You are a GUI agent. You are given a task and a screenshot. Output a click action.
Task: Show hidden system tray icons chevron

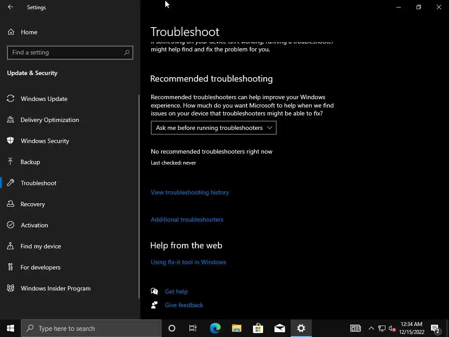tap(371, 328)
